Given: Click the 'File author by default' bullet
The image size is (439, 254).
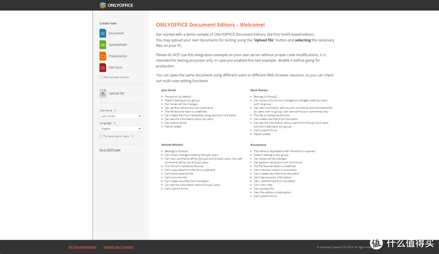Looking at the screenshot, I should 178,97.
